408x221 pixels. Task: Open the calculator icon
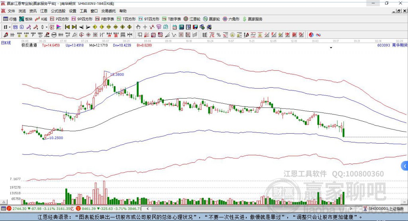click(x=181, y=27)
